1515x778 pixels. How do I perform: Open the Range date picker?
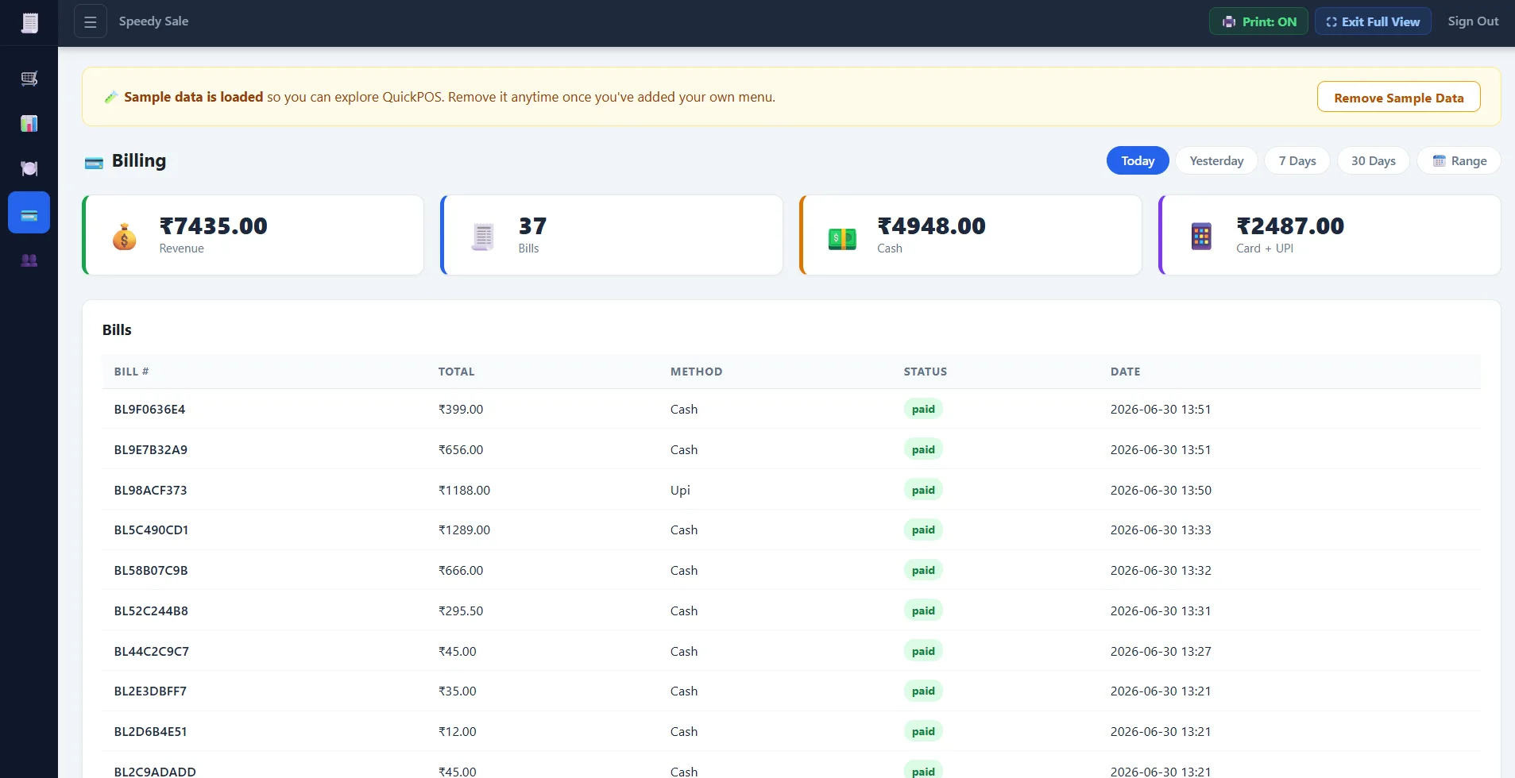[x=1459, y=160]
